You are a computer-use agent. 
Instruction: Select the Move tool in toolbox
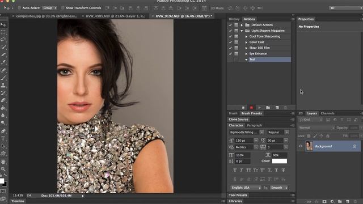tap(3, 25)
